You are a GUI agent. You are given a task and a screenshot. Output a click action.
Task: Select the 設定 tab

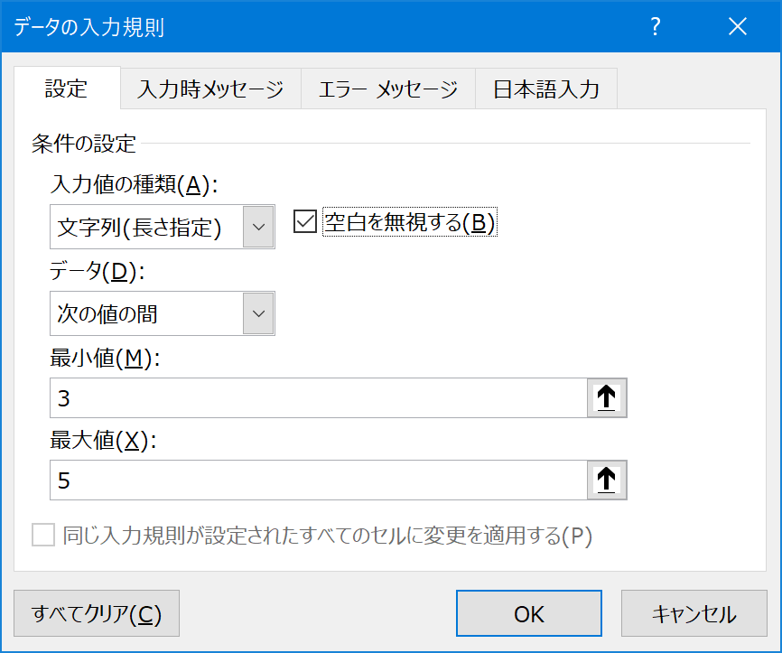67,88
